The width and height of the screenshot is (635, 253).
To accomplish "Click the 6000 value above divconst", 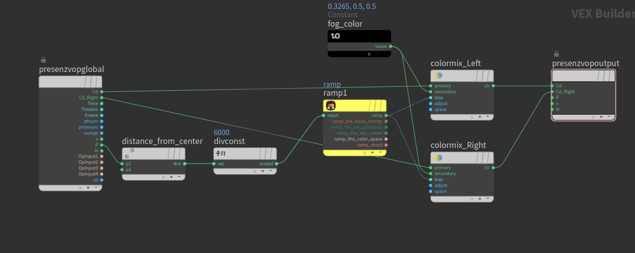I will 222,133.
